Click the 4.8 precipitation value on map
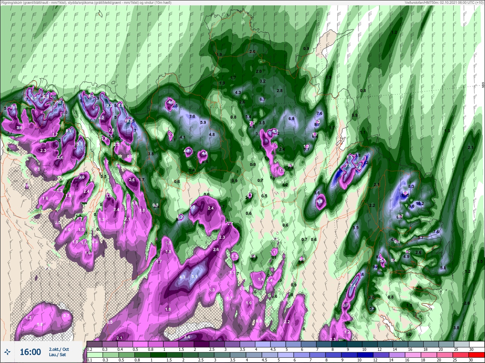Viewport: 485px width, 363px height. point(212,135)
